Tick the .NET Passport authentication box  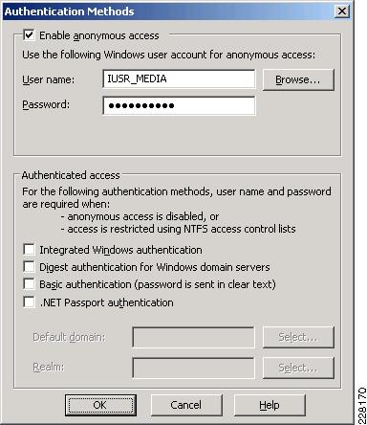tap(29, 302)
